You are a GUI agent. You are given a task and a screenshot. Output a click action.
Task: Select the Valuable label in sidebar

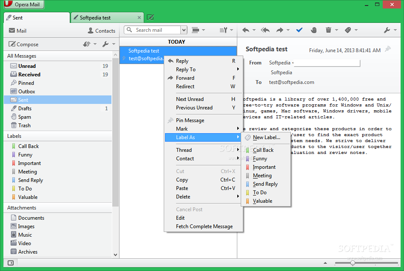(58, 197)
